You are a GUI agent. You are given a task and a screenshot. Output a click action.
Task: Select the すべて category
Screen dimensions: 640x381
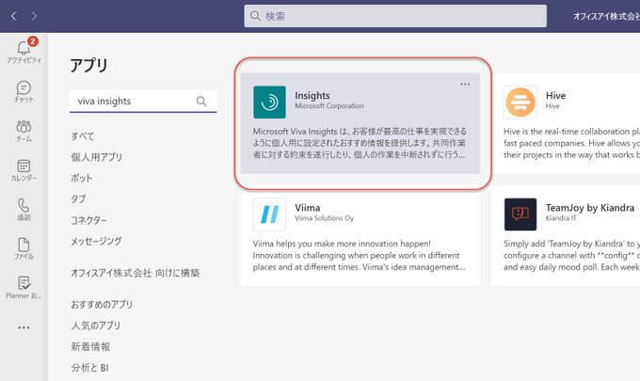tap(83, 136)
